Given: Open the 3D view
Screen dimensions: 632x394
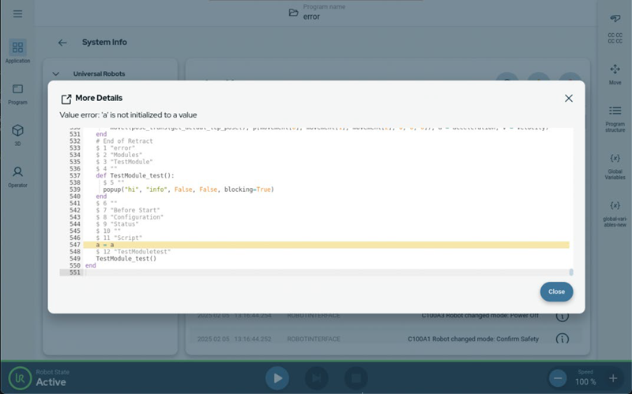Looking at the screenshot, I should tap(17, 134).
